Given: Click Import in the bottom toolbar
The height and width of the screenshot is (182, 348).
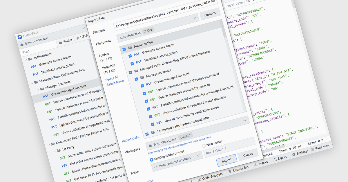Looking at the screenshot, I should point(261,163).
